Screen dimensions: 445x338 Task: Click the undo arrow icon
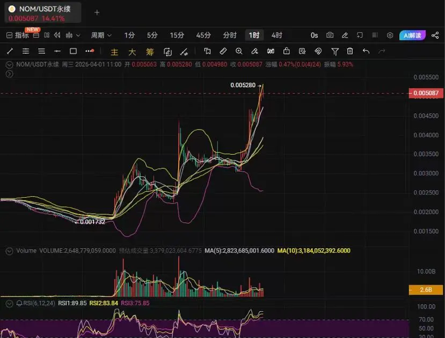pyautogui.click(x=366, y=51)
